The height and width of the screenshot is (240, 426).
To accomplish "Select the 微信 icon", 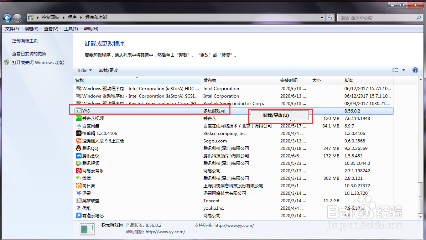I will [78, 178].
